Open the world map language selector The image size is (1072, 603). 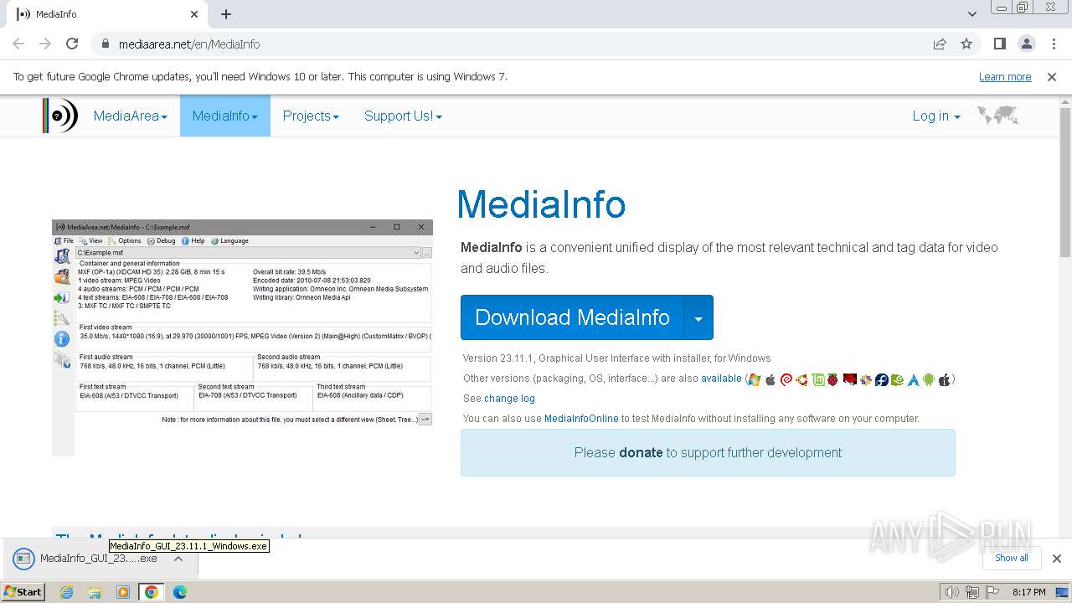coord(997,116)
